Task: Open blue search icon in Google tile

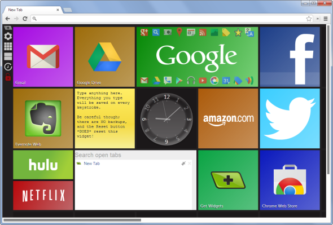Action: tap(156, 32)
